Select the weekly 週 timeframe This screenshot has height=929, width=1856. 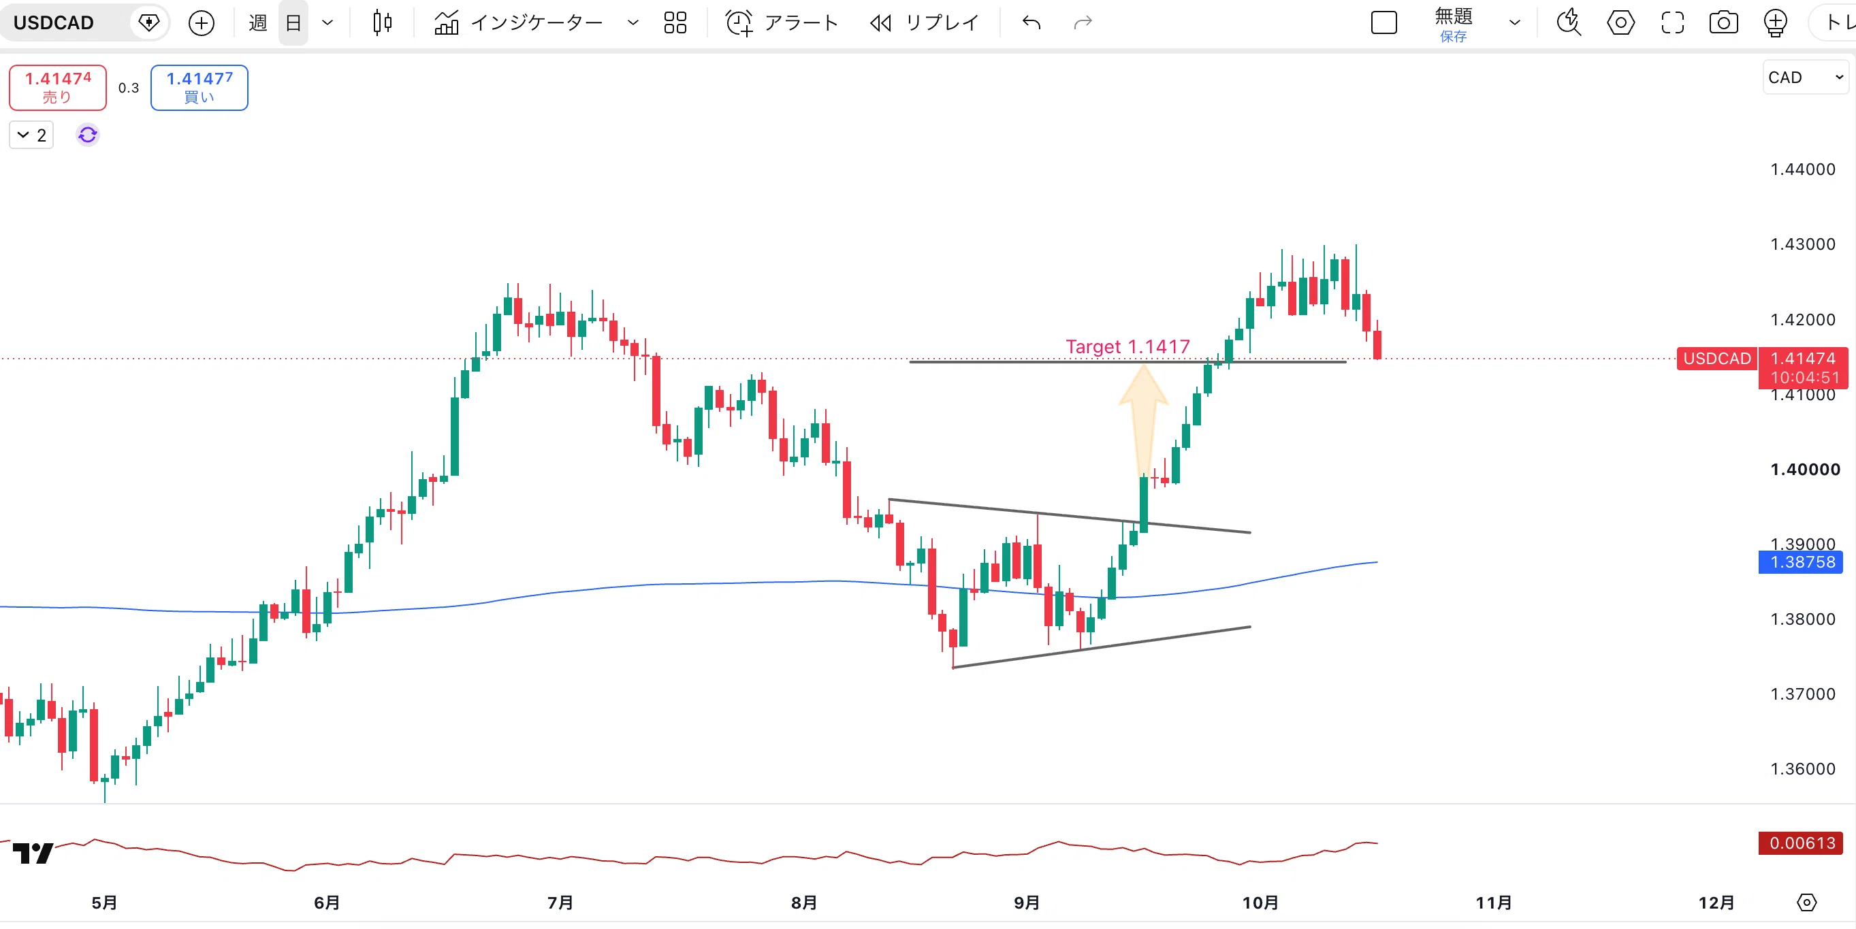pyautogui.click(x=257, y=23)
